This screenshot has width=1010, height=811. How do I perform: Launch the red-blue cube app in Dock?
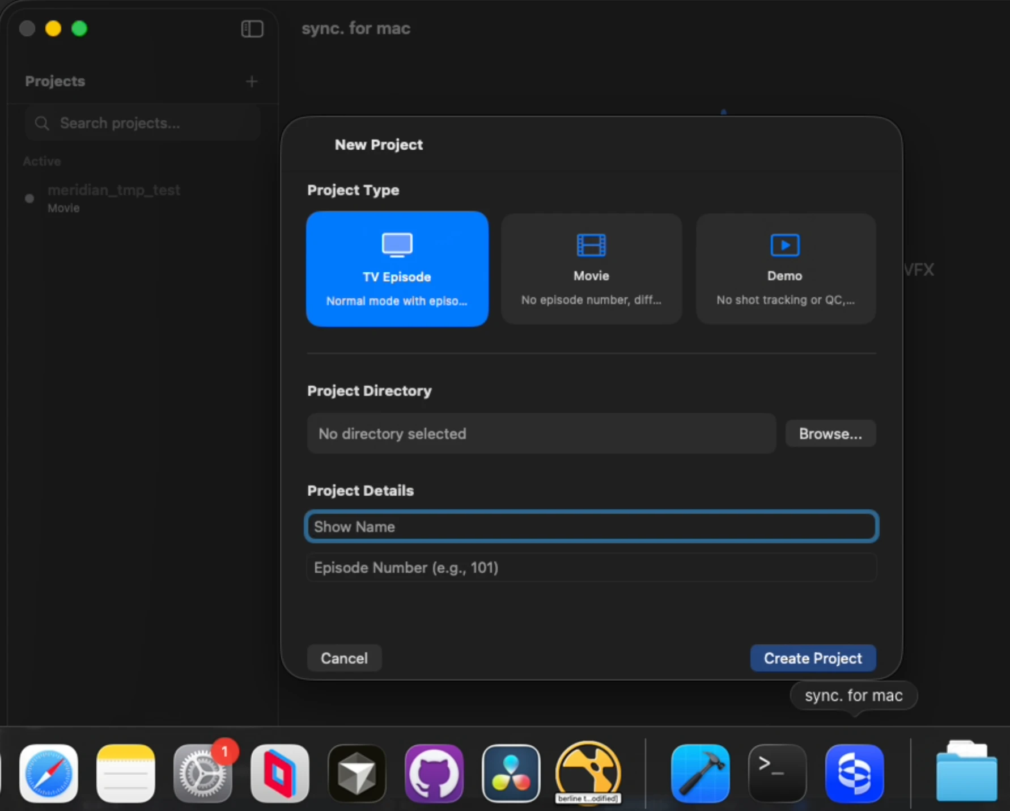click(x=280, y=773)
